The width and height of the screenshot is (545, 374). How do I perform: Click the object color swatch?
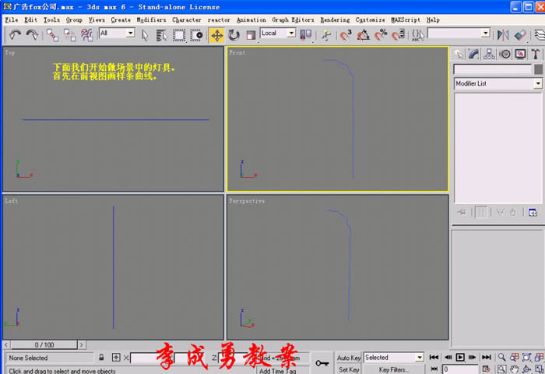(538, 69)
